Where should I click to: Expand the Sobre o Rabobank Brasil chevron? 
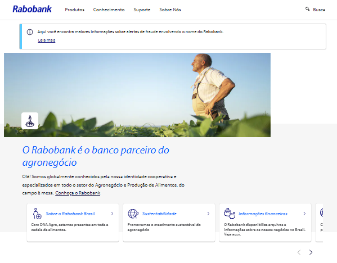pyautogui.click(x=112, y=214)
